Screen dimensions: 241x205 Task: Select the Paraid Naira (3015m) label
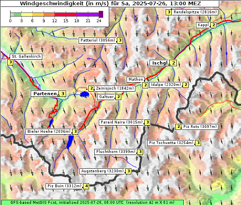122,122
